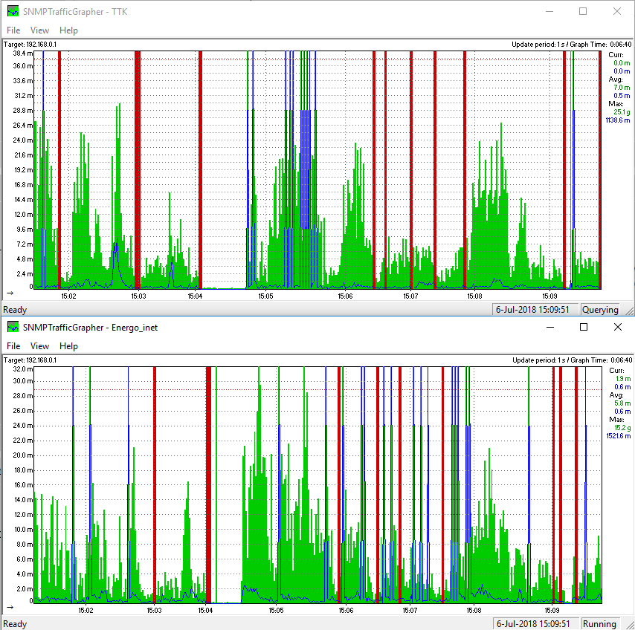Click the Update period label in Energo_inet

534,360
